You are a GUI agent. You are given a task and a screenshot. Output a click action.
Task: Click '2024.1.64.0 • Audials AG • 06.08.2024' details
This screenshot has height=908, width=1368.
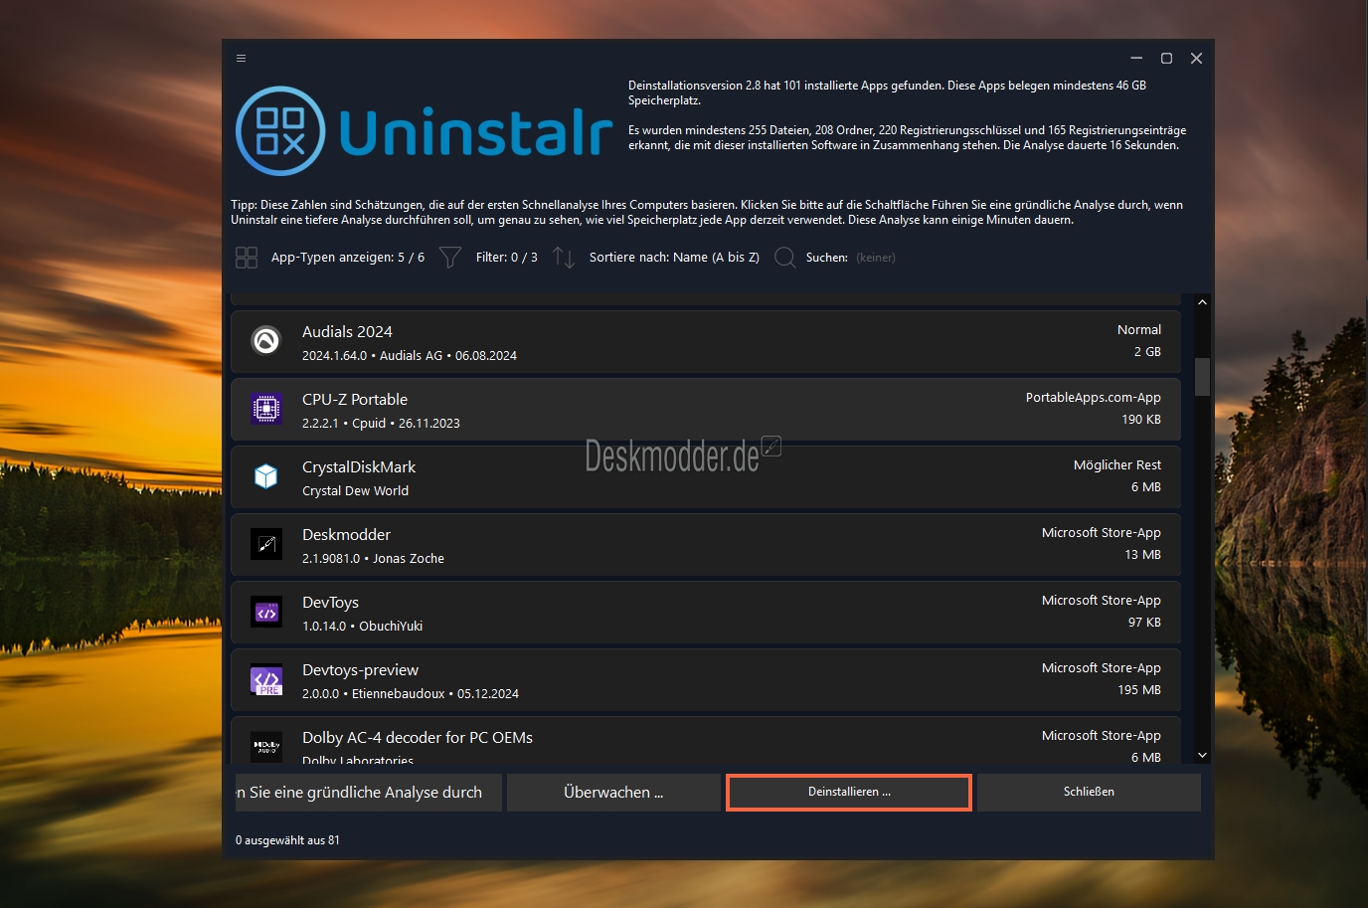410,356
